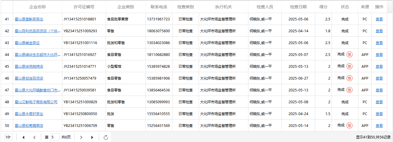
Task: Click the page number input field
Action: pyautogui.click(x=55, y=137)
